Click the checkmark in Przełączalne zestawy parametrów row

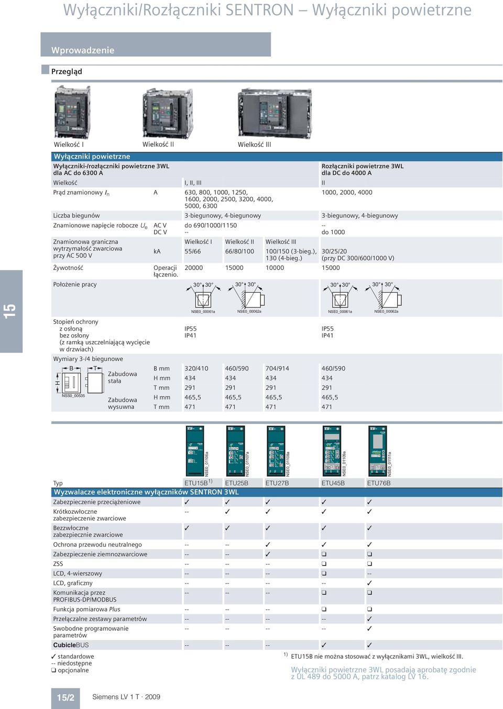coord(369,619)
